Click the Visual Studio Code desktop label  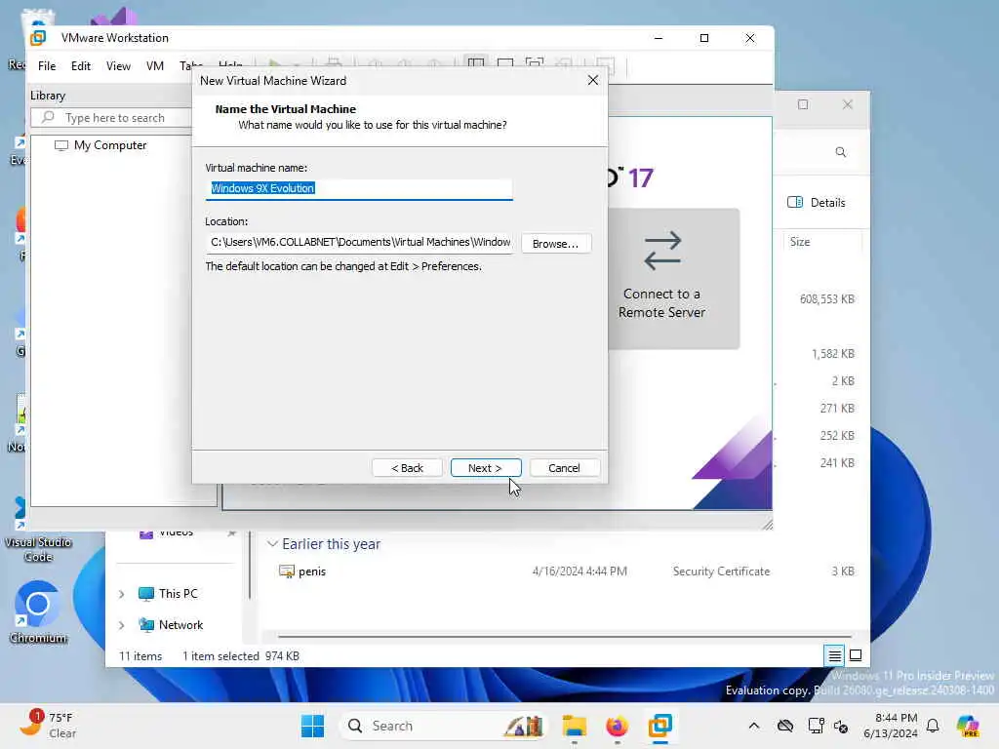[x=38, y=549]
